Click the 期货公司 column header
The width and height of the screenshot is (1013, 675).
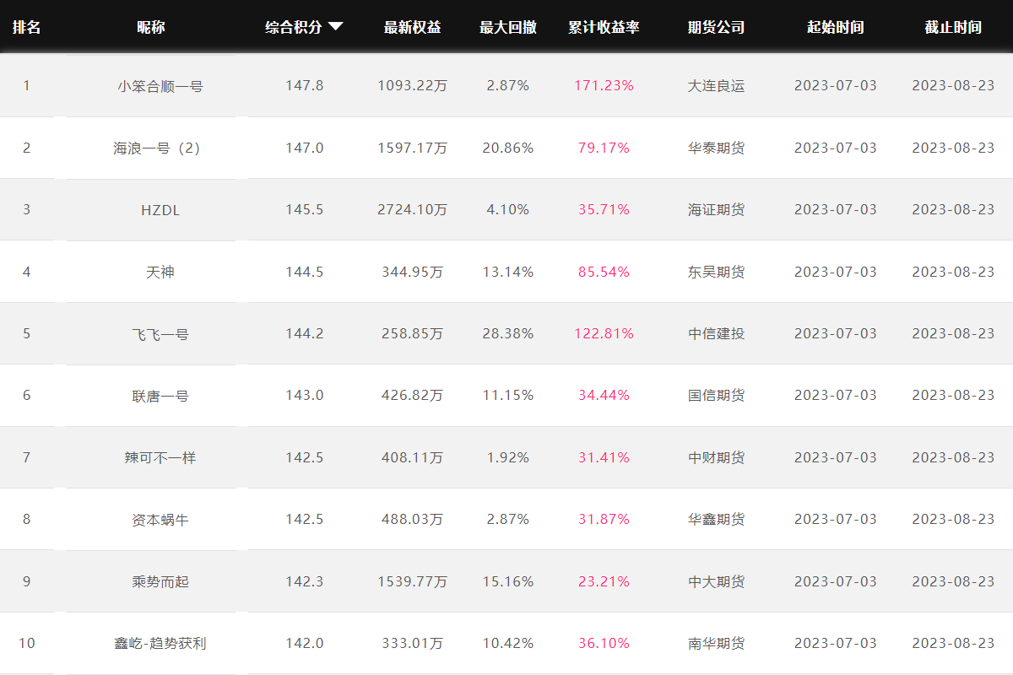(x=717, y=27)
